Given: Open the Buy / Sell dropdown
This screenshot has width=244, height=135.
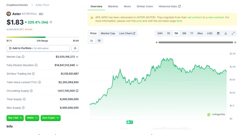Looking at the screenshot, I should click(x=15, y=118).
